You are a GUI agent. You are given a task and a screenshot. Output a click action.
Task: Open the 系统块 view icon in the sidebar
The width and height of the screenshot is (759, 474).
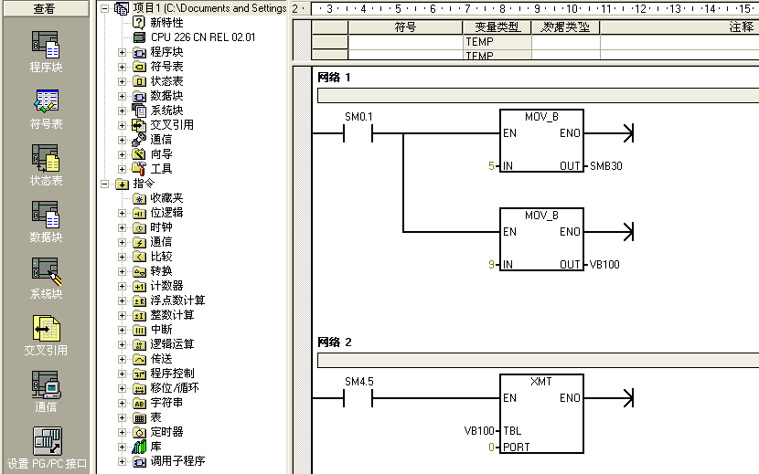click(47, 271)
